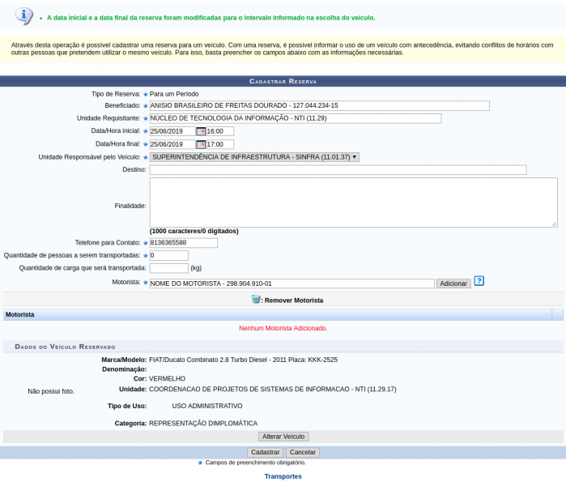Screen dimensions: 566x486
Task: Expand Unidade Responsável pelo Veículo dropdown
Action: click(254, 157)
